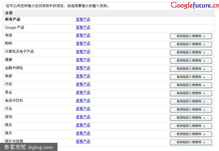Screen dimensions: 219x151
Task: Select the 所有产品 category name
Action: click(13, 19)
